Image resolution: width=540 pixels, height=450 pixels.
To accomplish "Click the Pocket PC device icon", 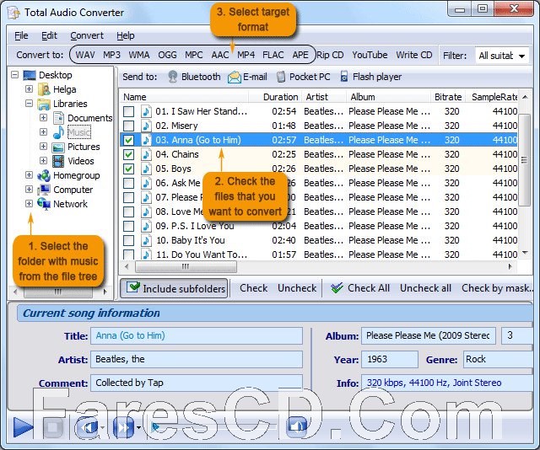I will pos(281,77).
